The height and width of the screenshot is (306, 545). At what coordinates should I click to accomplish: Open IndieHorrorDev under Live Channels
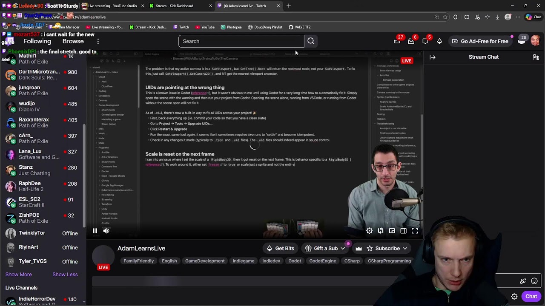pos(42,301)
